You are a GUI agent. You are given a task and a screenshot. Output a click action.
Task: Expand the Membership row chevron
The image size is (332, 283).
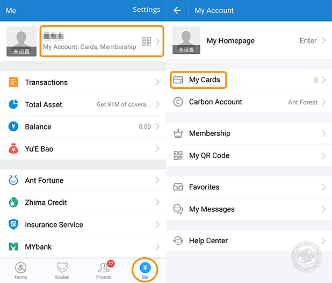323,133
